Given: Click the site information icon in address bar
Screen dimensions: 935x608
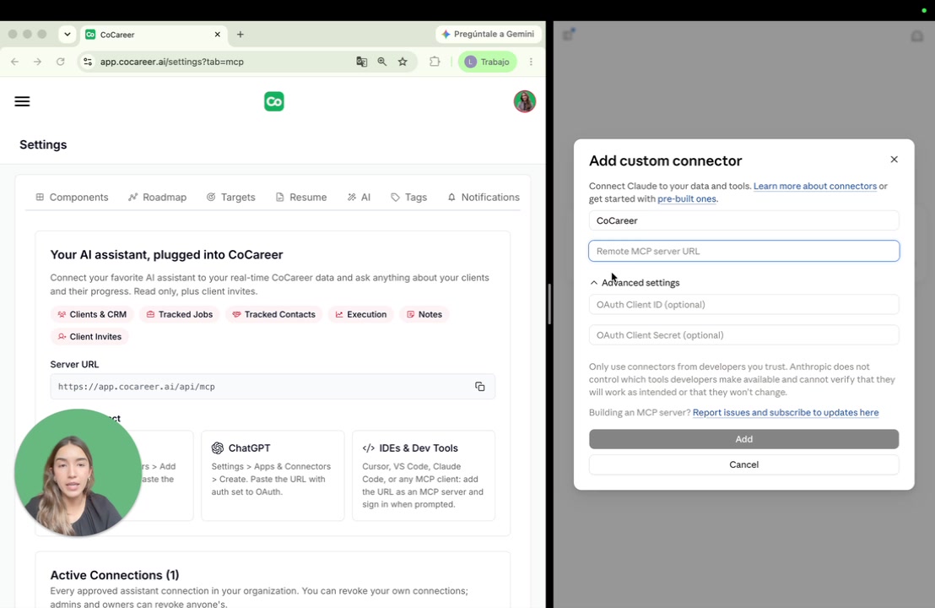Looking at the screenshot, I should pos(88,62).
